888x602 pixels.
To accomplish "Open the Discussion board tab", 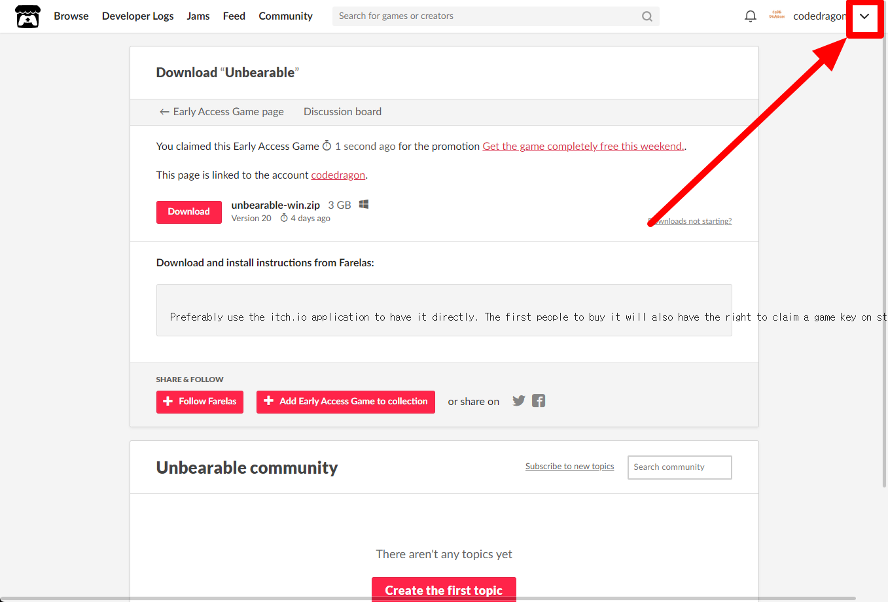I will coord(342,112).
